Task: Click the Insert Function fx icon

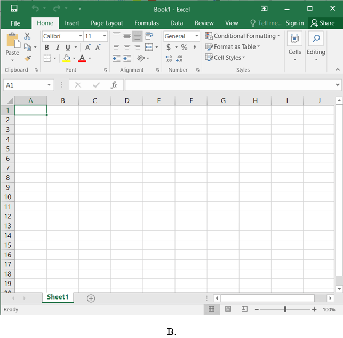Action: click(114, 85)
